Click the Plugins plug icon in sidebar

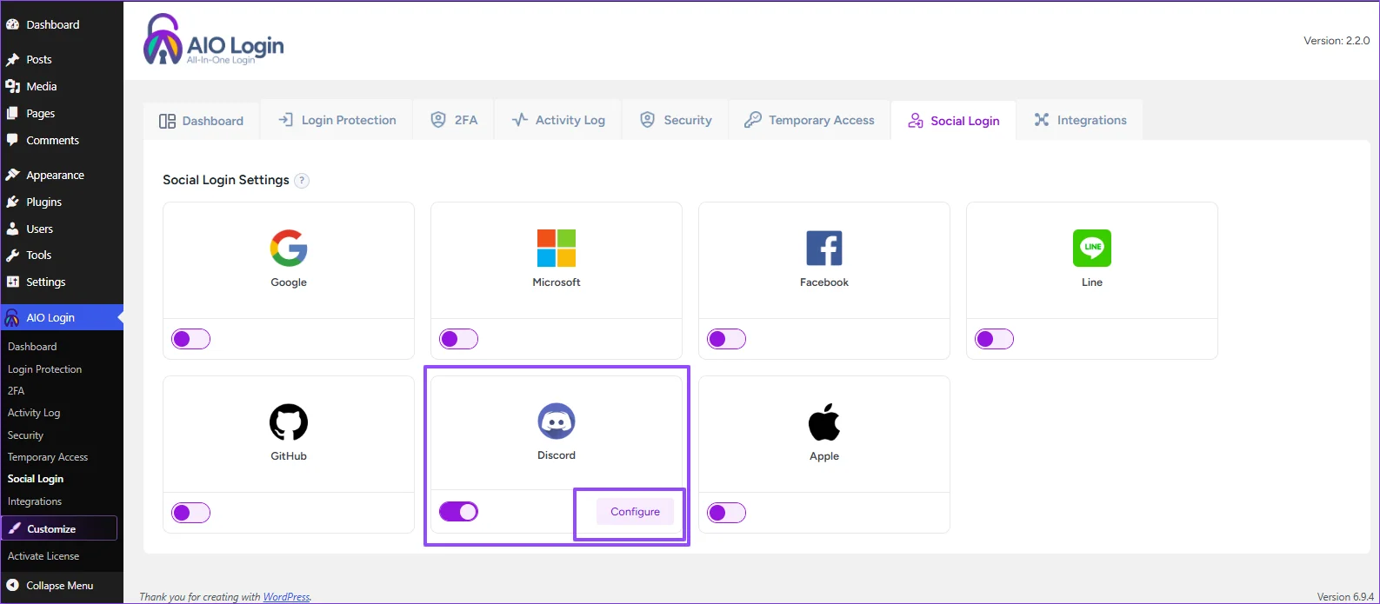[13, 202]
